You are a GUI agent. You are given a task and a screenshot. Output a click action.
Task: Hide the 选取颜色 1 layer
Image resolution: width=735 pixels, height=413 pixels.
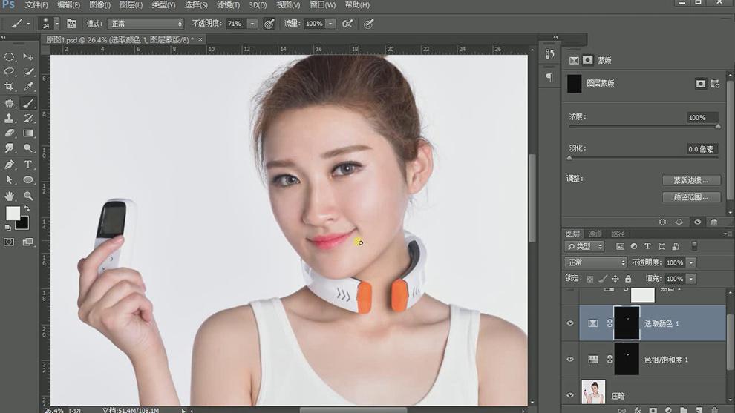[570, 323]
